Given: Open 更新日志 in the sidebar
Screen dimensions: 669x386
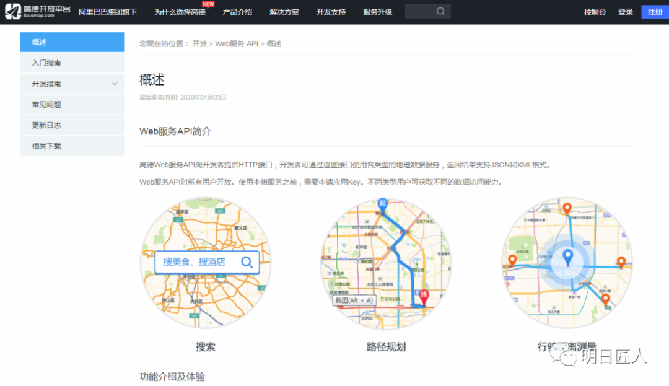Looking at the screenshot, I should coord(72,125).
